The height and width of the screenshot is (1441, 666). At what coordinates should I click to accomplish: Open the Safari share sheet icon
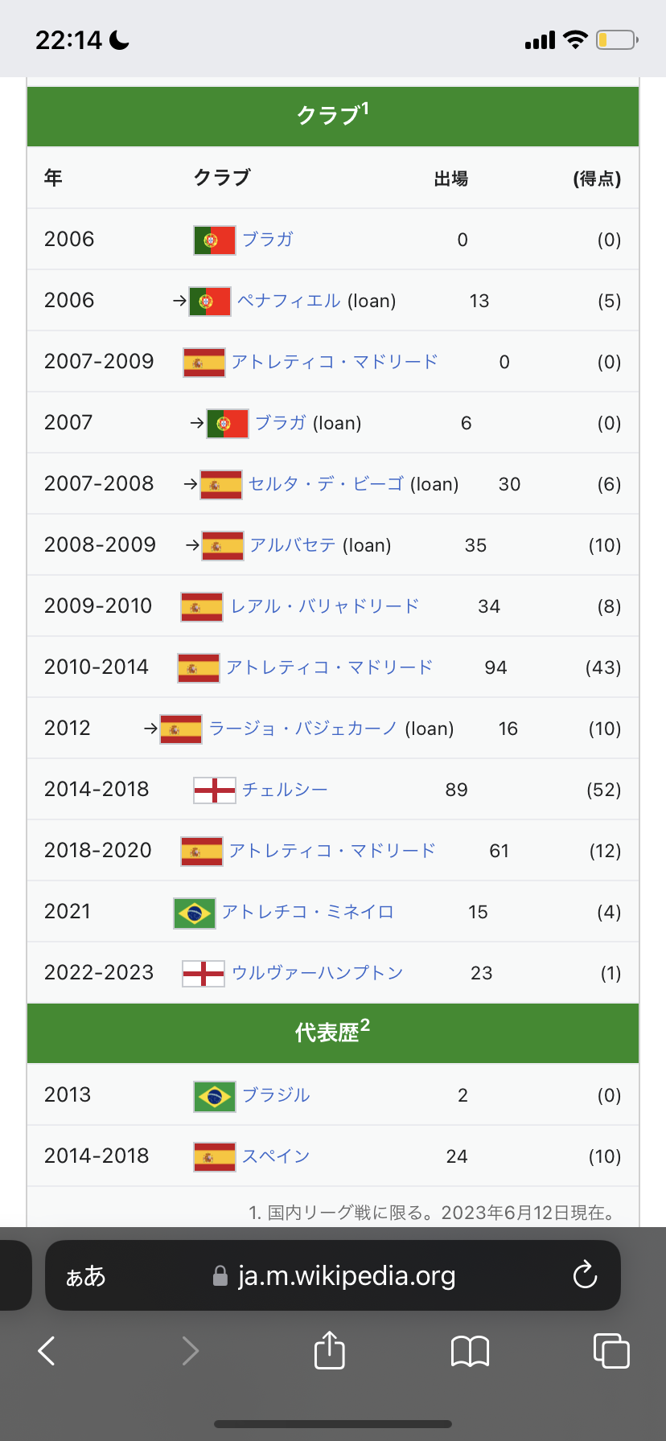pyautogui.click(x=329, y=1349)
